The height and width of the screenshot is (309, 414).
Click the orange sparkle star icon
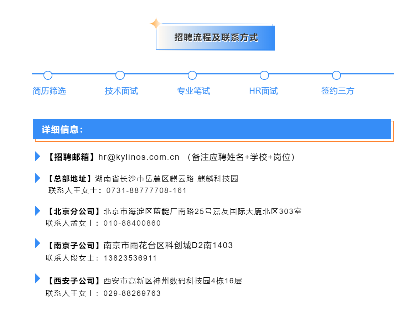155,24
